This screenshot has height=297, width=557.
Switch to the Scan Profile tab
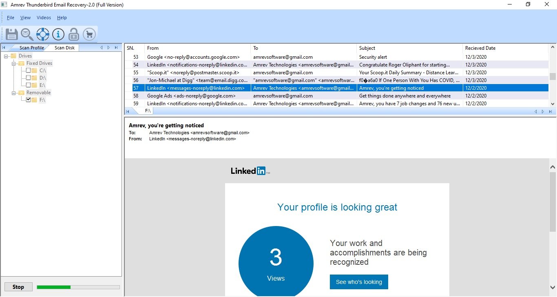click(x=31, y=48)
